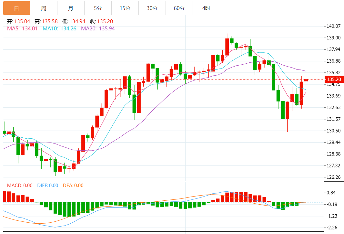This screenshot has width=344, height=234.
Task: Click the 126.26 price axis label
Action: coord(333,177)
